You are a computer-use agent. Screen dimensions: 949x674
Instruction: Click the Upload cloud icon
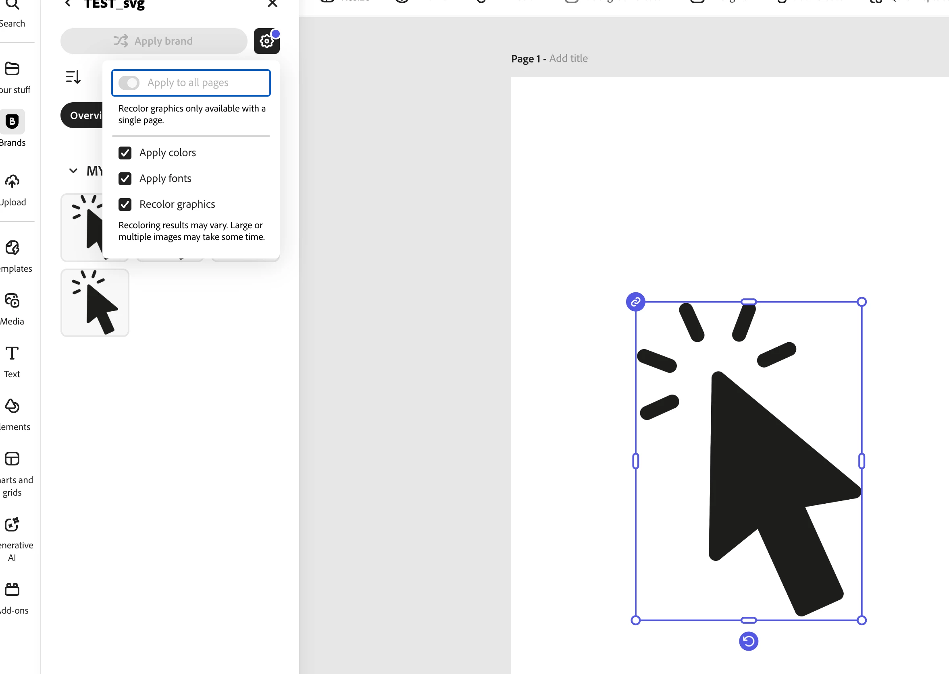pyautogui.click(x=12, y=181)
